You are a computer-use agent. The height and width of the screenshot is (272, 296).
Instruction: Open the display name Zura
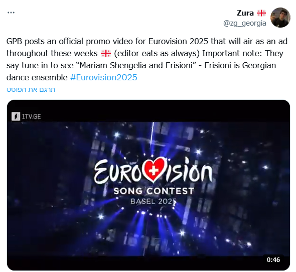click(x=245, y=13)
